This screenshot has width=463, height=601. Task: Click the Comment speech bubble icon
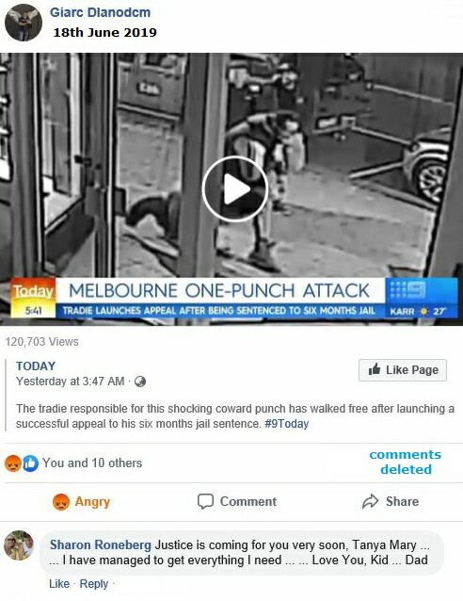tap(205, 501)
